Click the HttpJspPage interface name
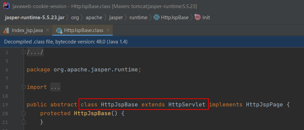Image resolution: width=304 pixels, height=130 pixels. click(265, 105)
